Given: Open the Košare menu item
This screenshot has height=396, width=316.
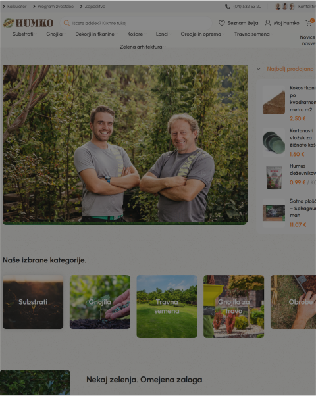Looking at the screenshot, I should 135,34.
